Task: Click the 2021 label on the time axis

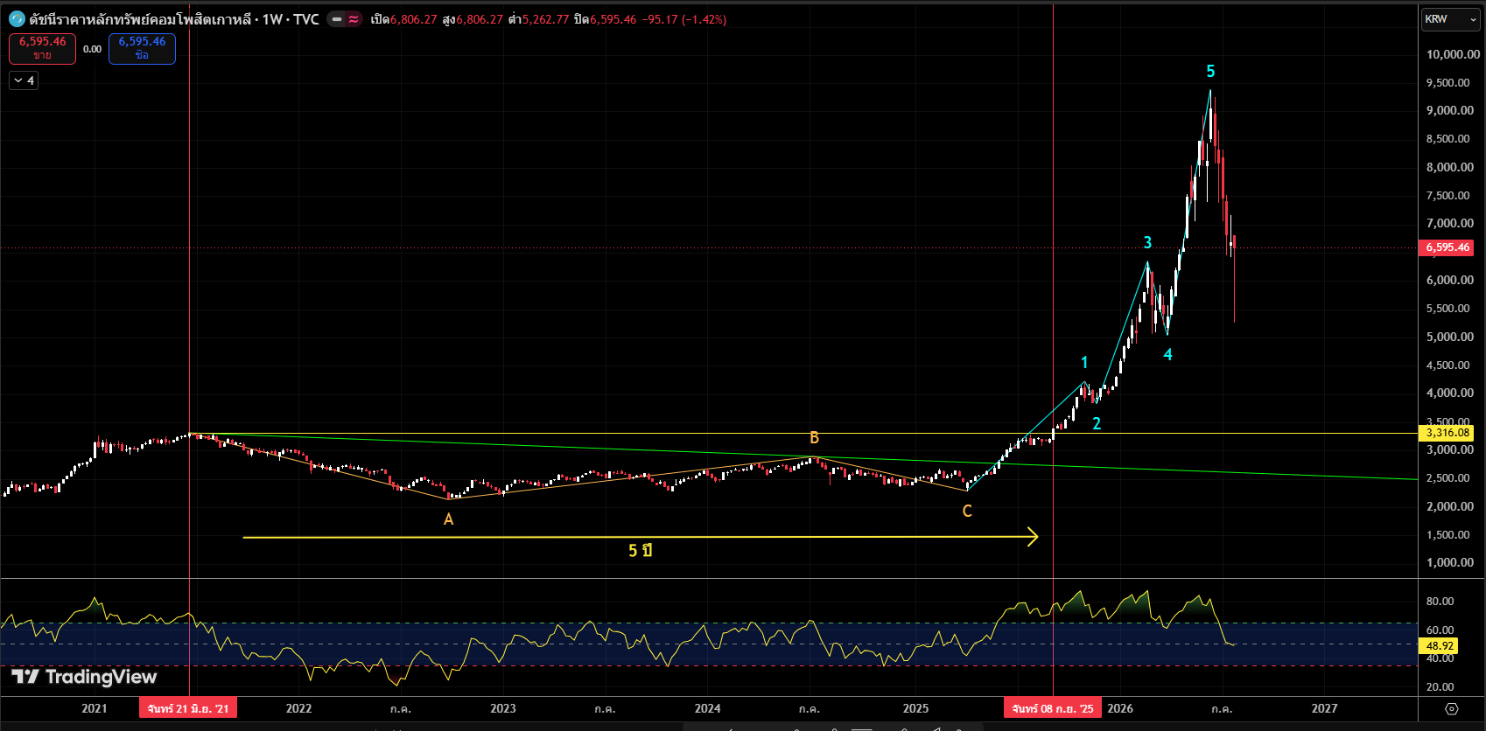Action: pyautogui.click(x=95, y=708)
